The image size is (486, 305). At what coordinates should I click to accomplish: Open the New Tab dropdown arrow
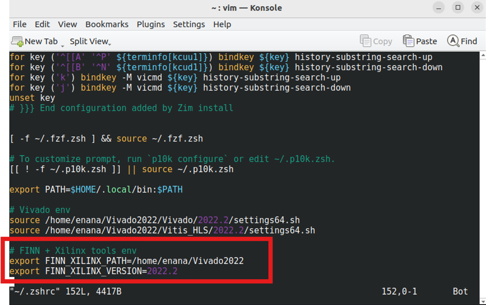(x=62, y=46)
